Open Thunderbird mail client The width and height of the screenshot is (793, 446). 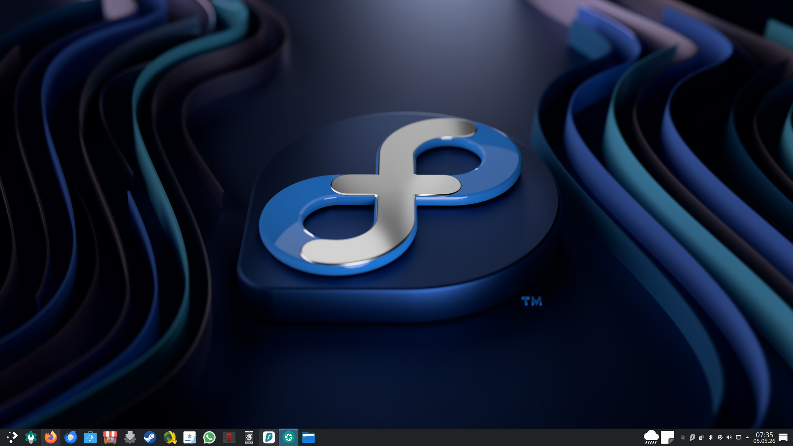(71, 437)
